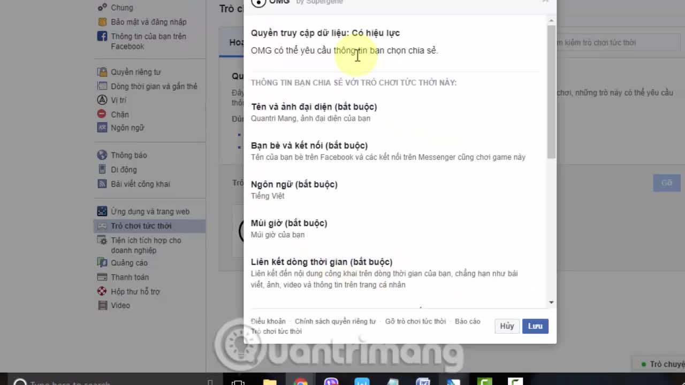
Task: Click the Hủy button in the OMG dialog
Action: (x=507, y=326)
